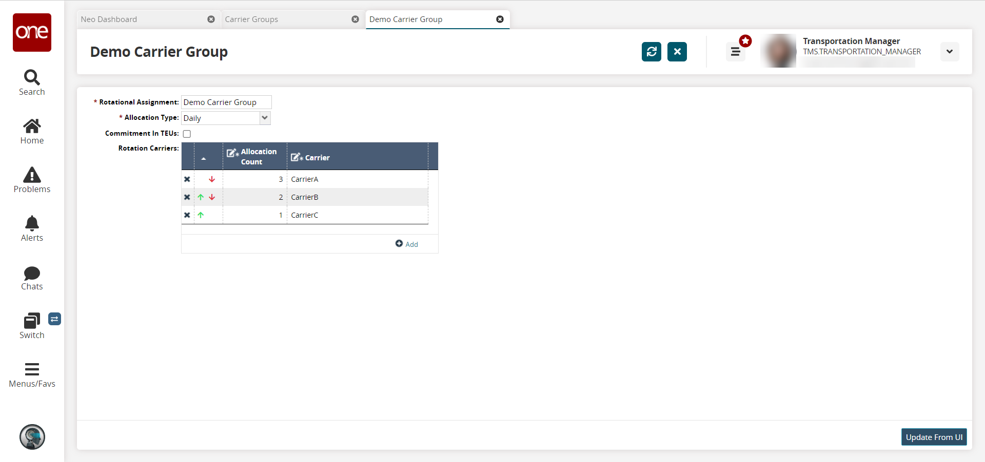
Task: Edit CarrierC allocation count 1
Action: [x=255, y=215]
